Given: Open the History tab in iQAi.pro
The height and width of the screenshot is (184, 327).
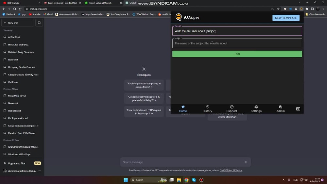Looking at the screenshot, I should [x=207, y=109].
